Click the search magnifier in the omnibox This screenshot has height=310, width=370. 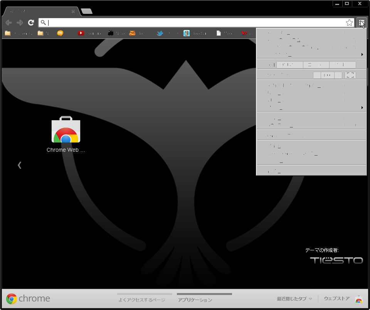click(44, 22)
